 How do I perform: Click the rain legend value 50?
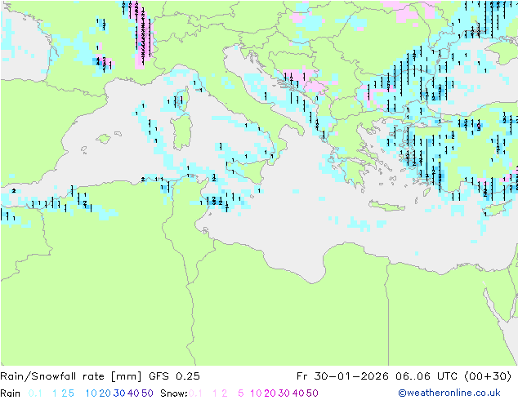(x=147, y=393)
